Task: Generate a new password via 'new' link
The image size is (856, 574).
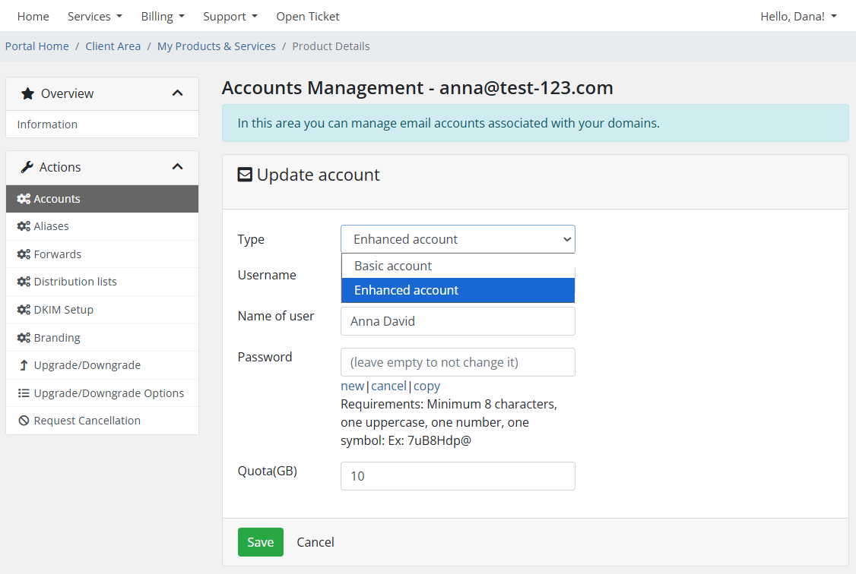Action: (352, 386)
